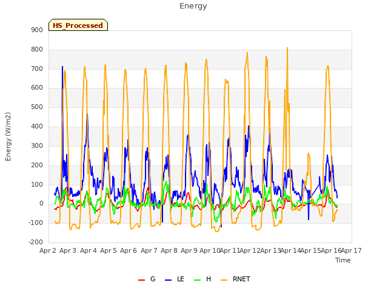Click the Apr 3 x-axis tick
The image size is (388, 291).
point(68,250)
